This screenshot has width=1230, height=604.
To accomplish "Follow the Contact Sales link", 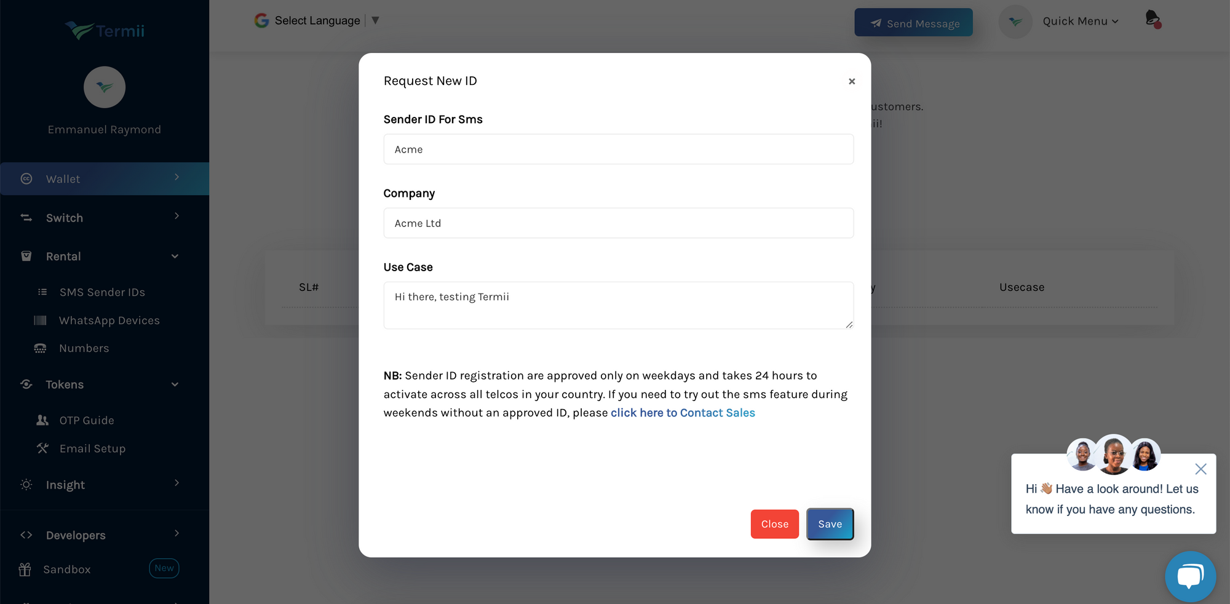I will click(x=683, y=413).
